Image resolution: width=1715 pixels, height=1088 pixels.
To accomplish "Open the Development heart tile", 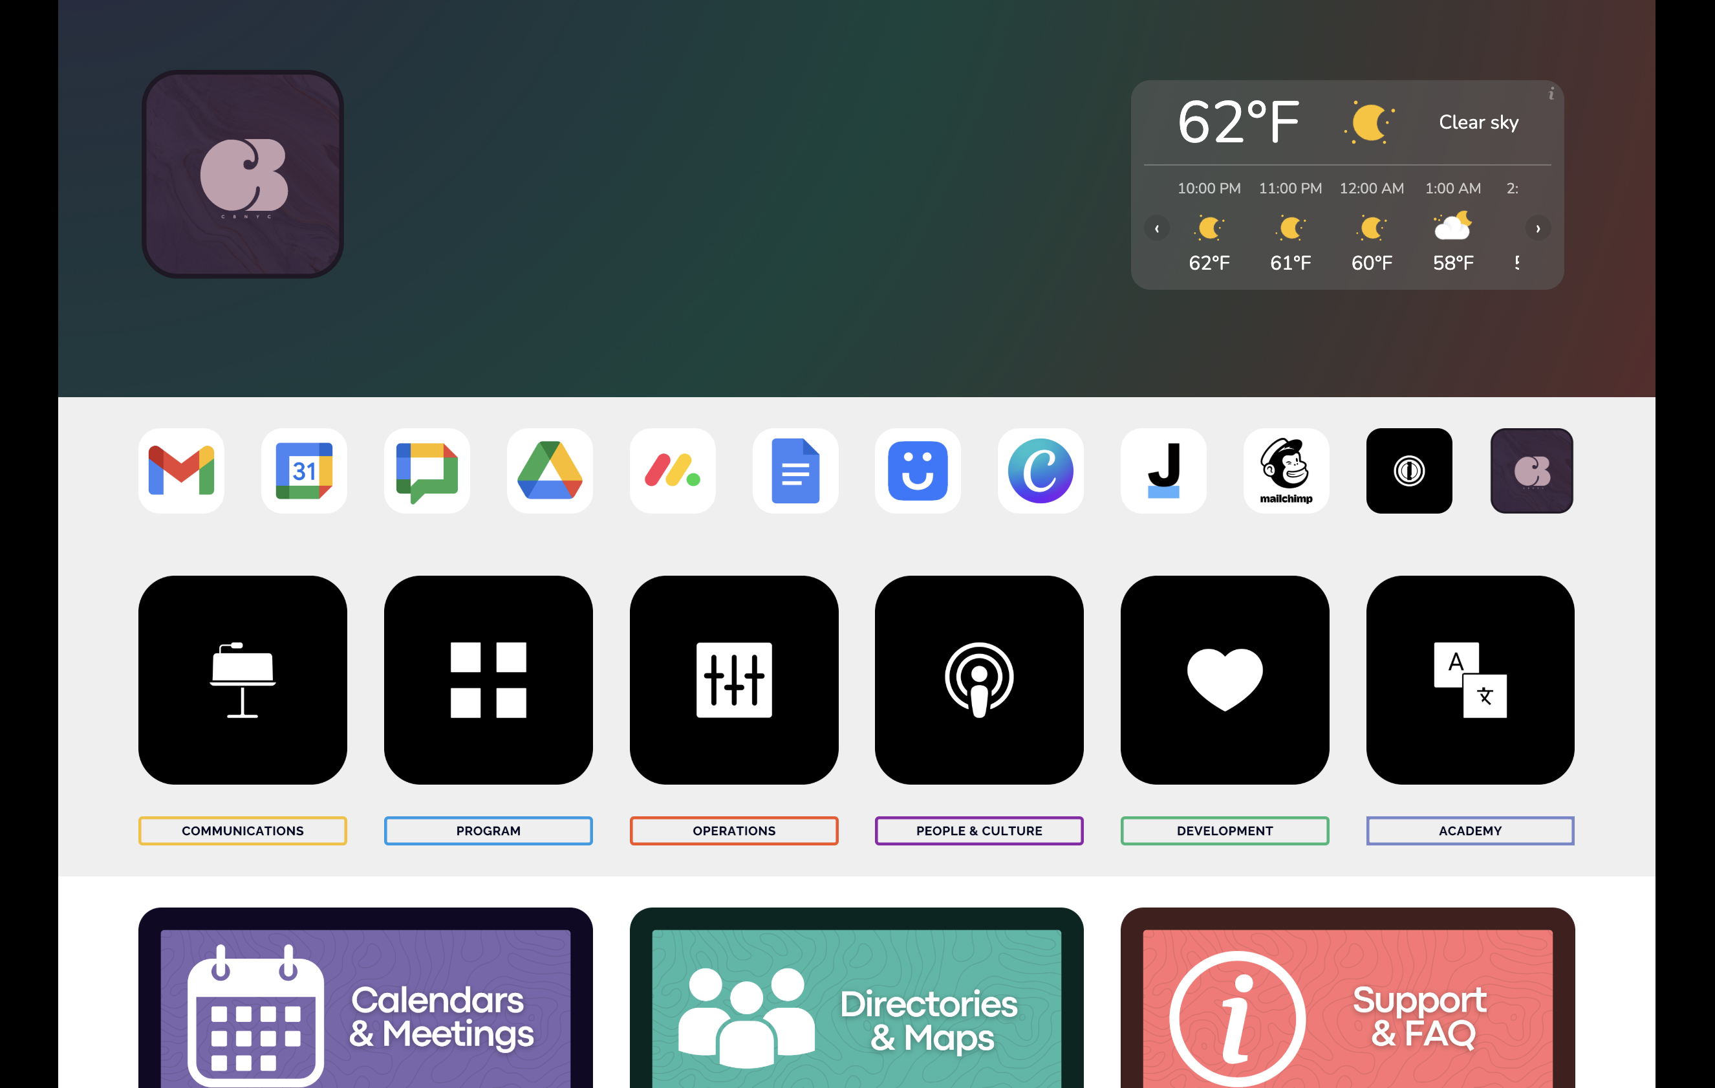I will click(1224, 679).
